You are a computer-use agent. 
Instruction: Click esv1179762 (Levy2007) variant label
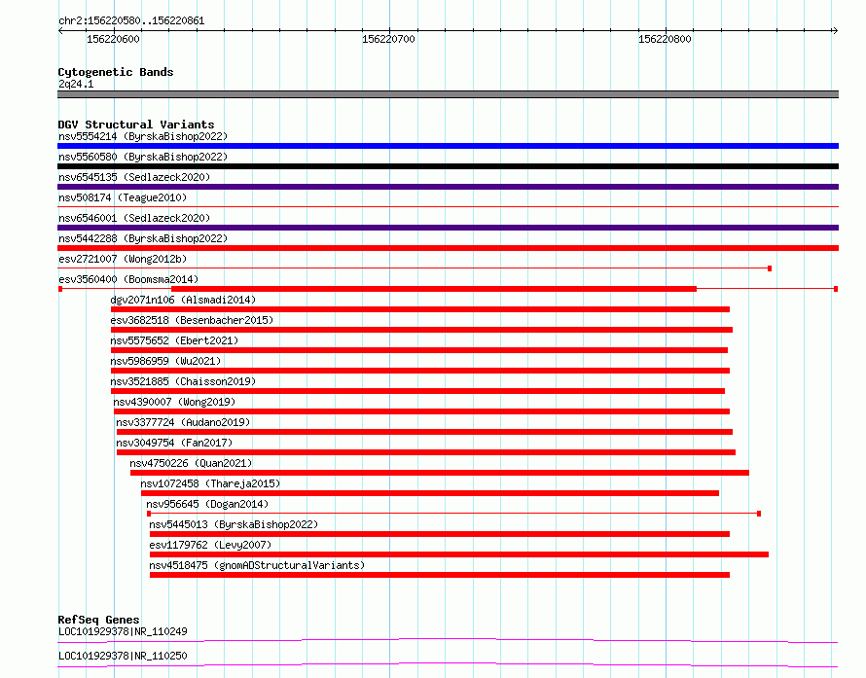tap(210, 545)
